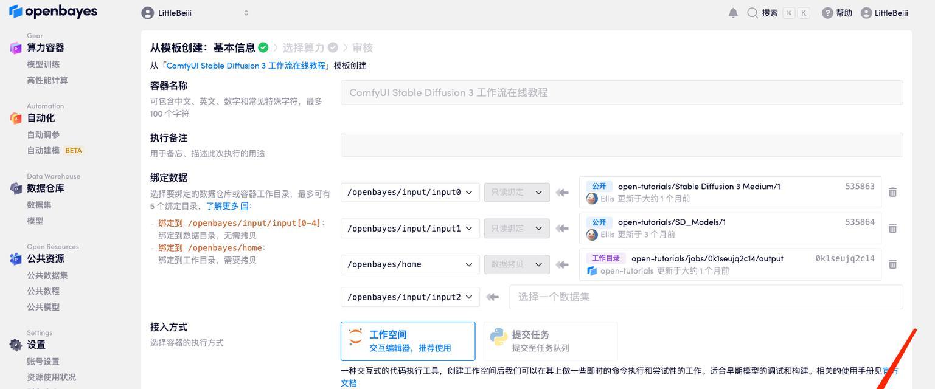
Task: Click the arrow icon in the input1 row
Action: point(562,229)
